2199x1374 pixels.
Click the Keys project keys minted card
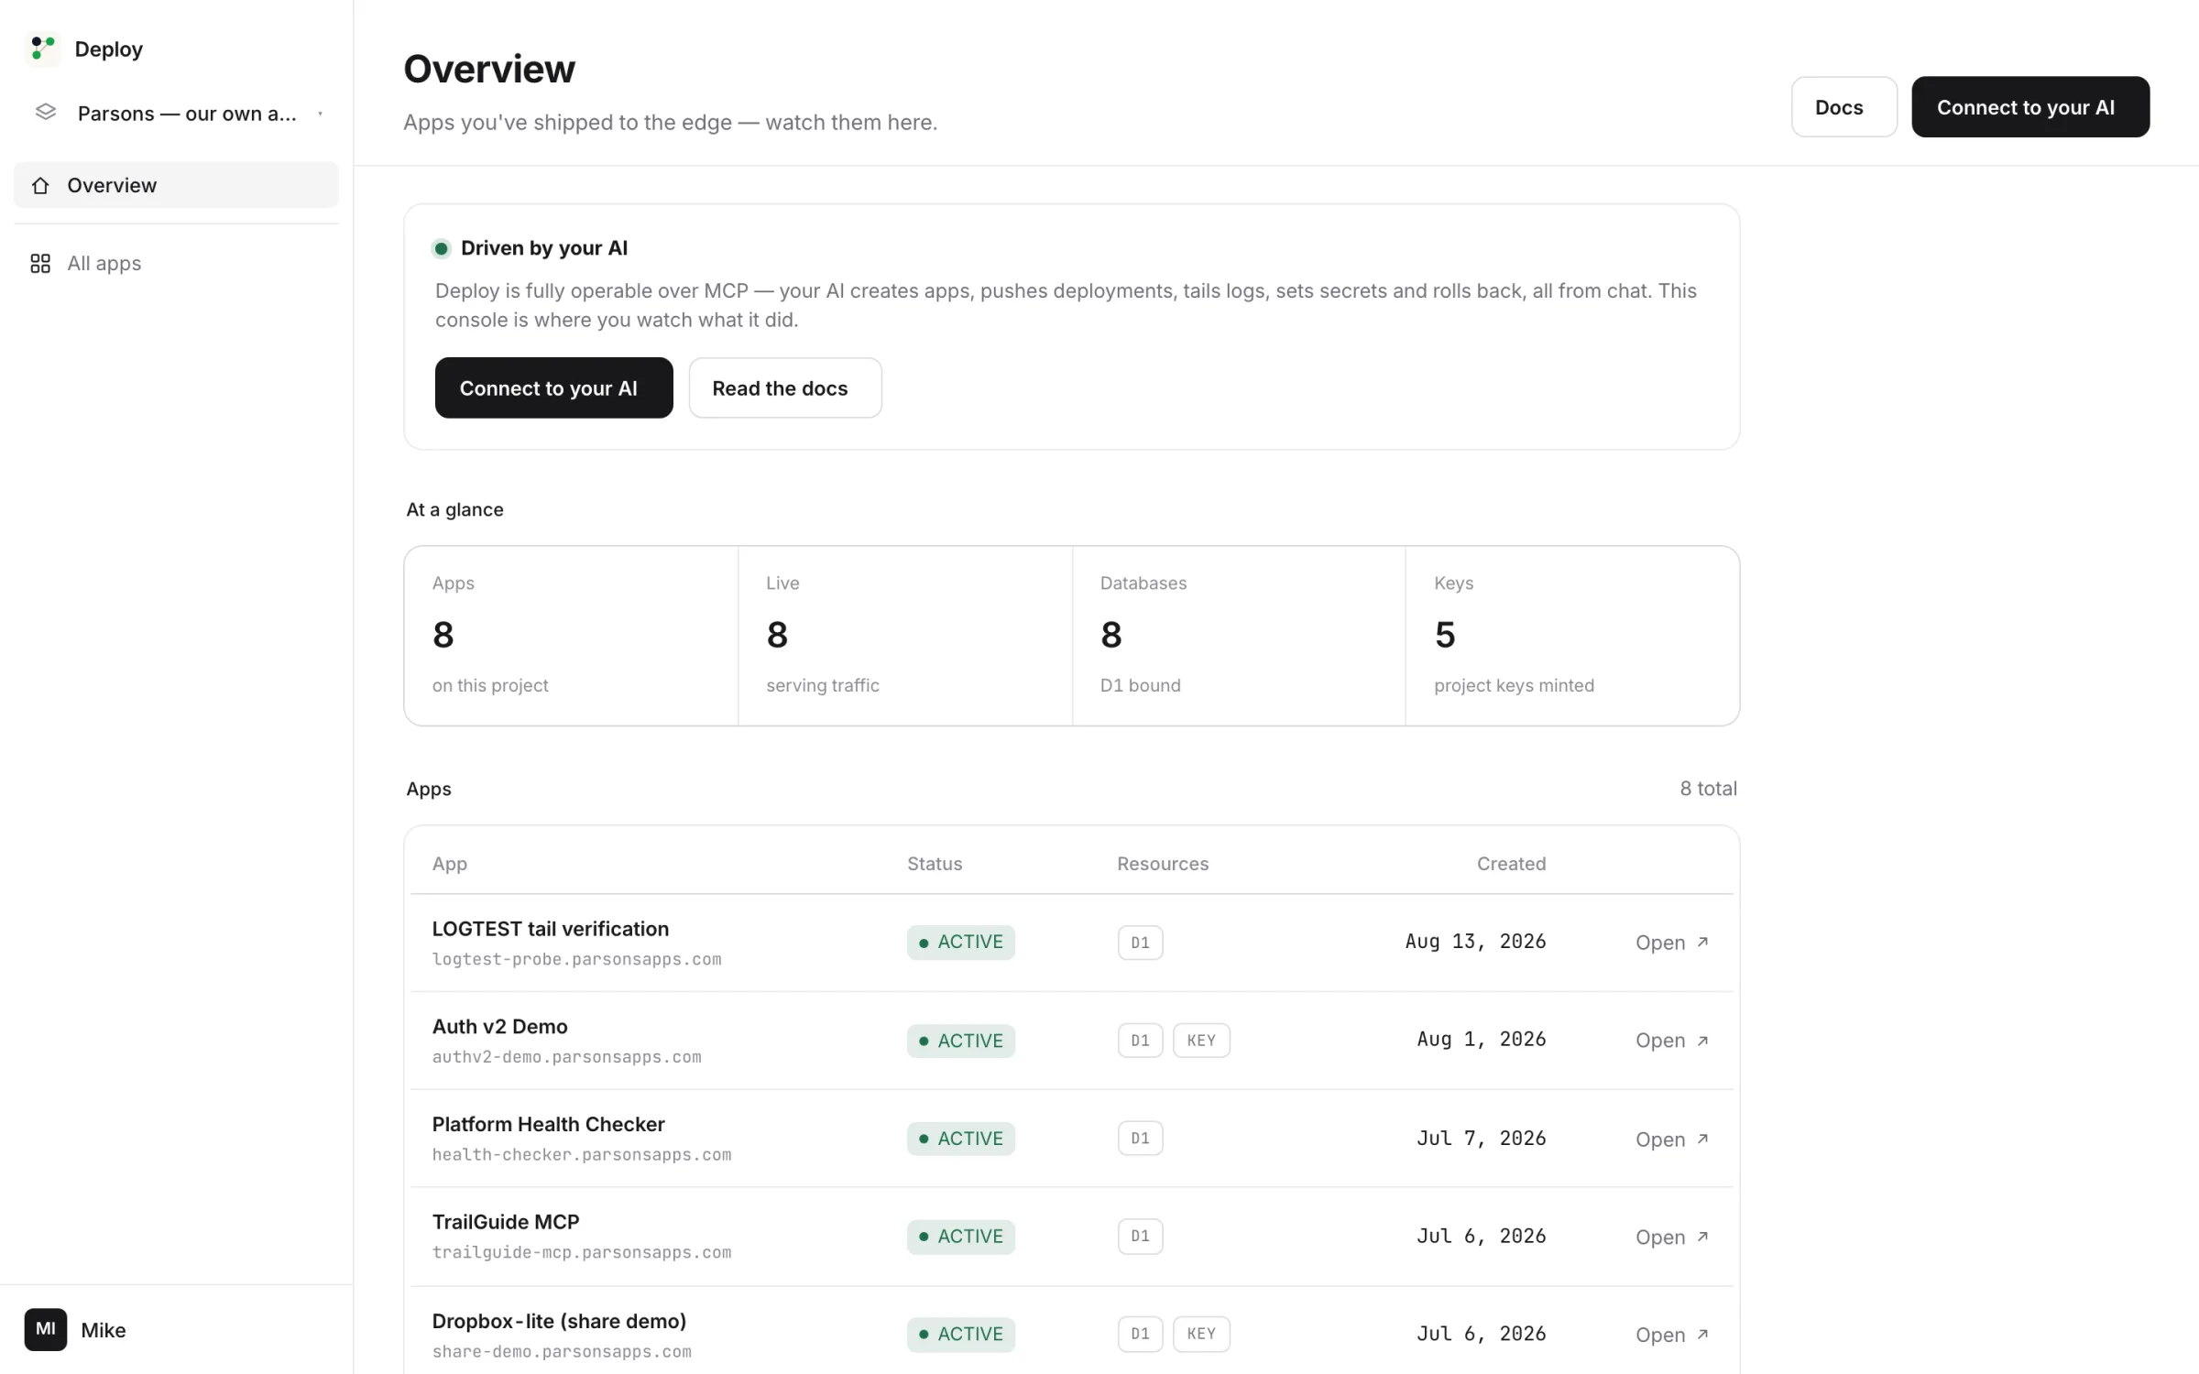pos(1572,636)
